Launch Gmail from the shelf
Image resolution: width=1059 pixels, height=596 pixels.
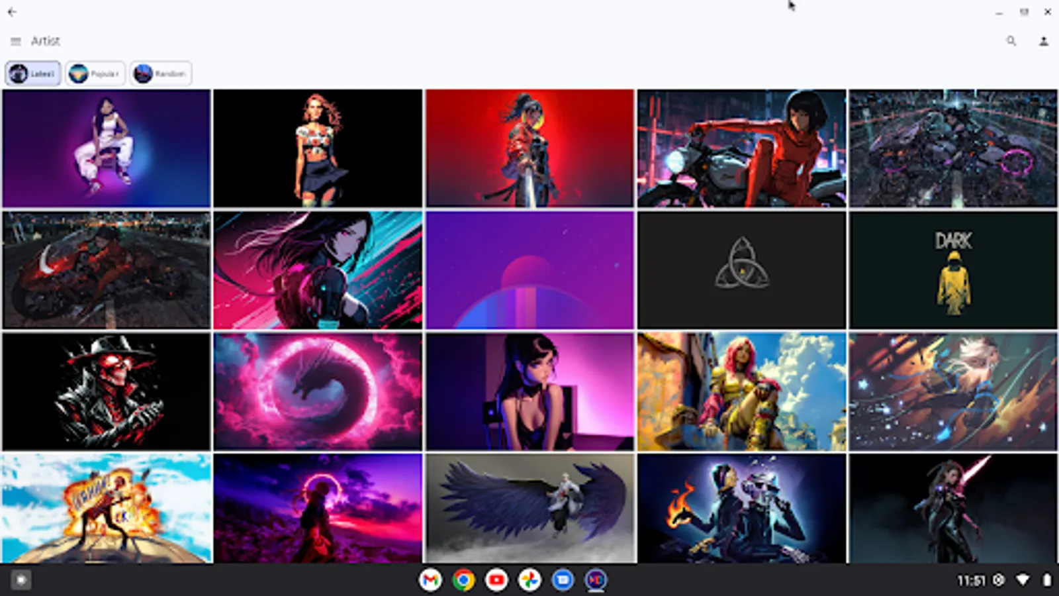430,580
